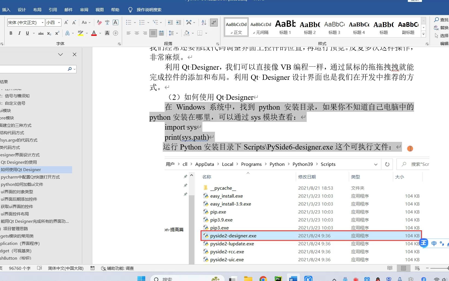Align text right

pyautogui.click(x=145, y=33)
